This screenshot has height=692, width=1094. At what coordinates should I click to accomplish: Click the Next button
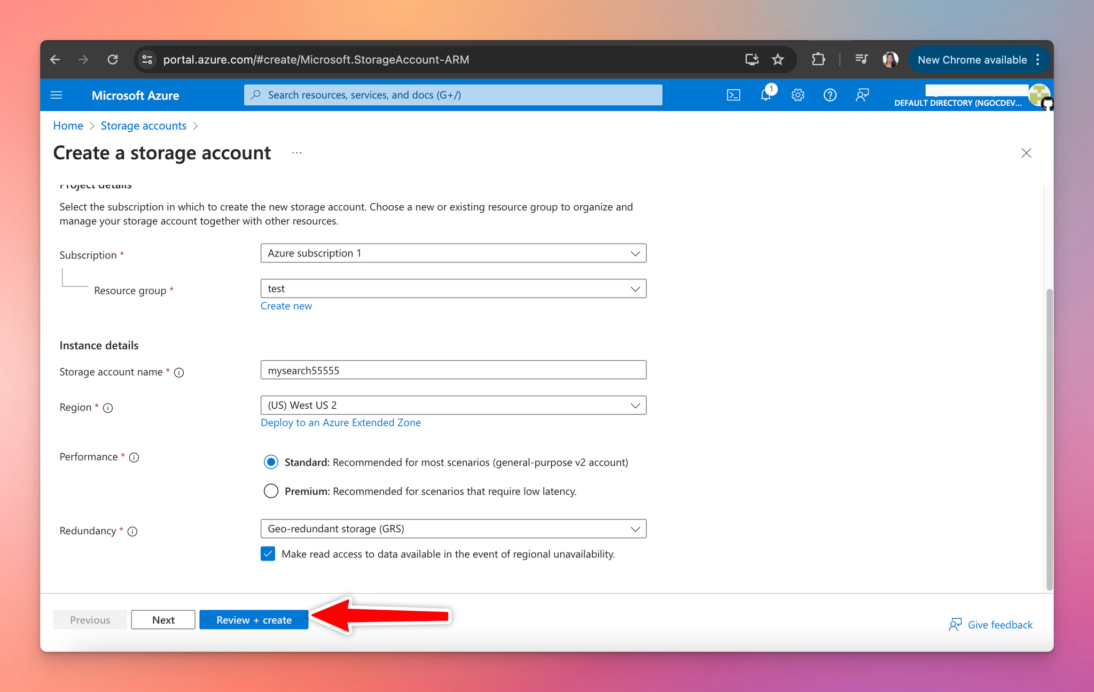coord(163,620)
